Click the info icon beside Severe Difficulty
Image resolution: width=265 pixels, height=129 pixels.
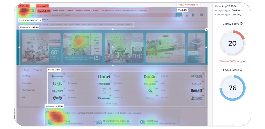(244, 61)
